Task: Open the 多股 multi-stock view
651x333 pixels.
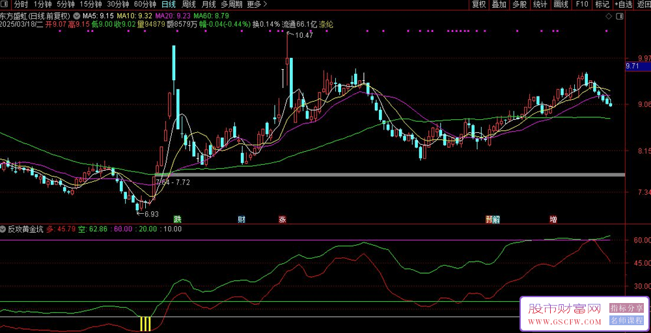Action: [519, 5]
